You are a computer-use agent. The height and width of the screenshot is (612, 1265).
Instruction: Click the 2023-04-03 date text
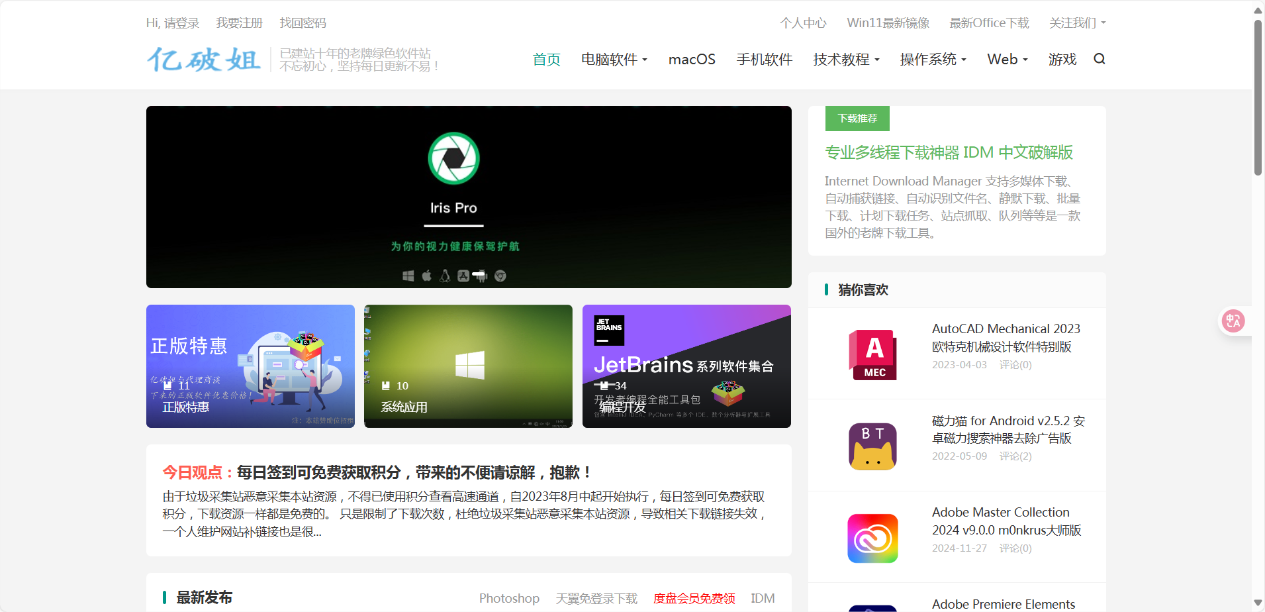click(959, 365)
